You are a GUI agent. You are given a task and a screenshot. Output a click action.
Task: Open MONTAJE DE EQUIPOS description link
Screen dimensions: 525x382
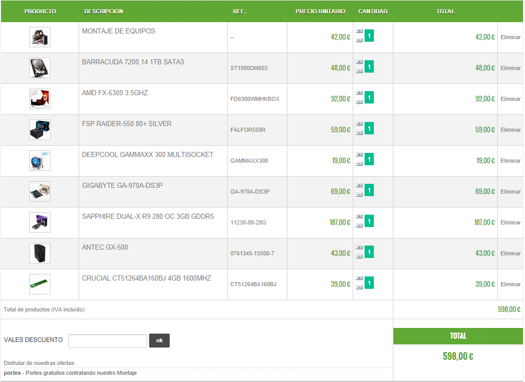point(119,31)
